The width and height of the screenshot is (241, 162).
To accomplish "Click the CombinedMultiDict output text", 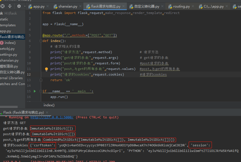I will [x=109, y=140].
